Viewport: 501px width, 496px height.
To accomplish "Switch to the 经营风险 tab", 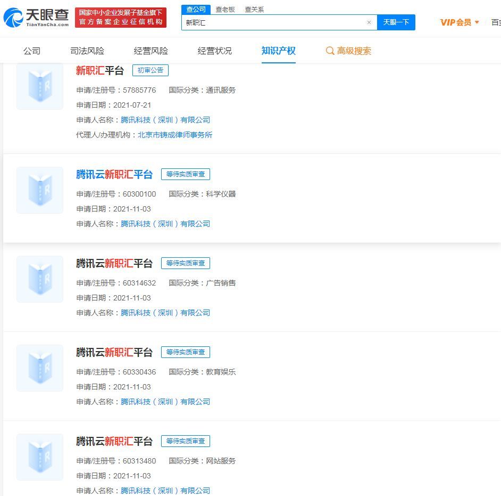I will (151, 51).
